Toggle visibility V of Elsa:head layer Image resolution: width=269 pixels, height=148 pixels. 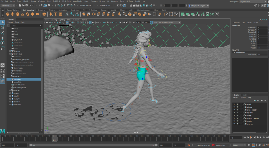[x=234, y=107]
